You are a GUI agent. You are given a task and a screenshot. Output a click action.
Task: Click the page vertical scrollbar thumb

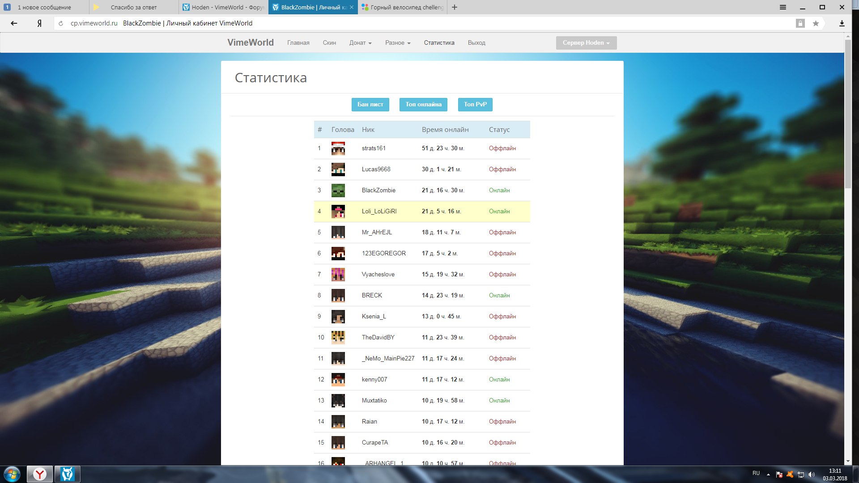coord(848,114)
